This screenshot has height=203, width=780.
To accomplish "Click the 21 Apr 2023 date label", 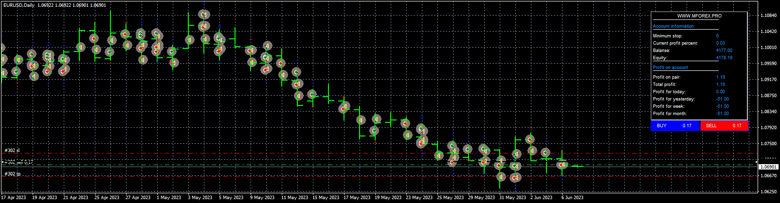I will pos(76,198).
